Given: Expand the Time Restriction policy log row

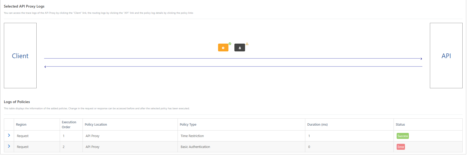Looking at the screenshot, I should (x=9, y=135).
